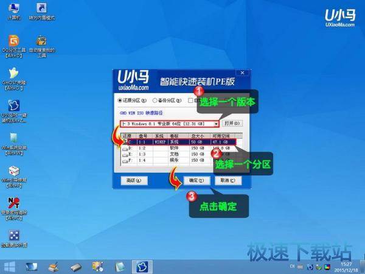Viewport: 365px width, 274px height.
Task: Click the volume label (卷标) column header
Action: click(x=178, y=136)
